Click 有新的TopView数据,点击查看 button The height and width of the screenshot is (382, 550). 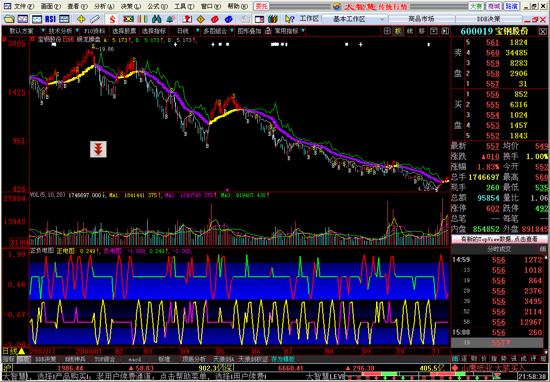(x=499, y=239)
